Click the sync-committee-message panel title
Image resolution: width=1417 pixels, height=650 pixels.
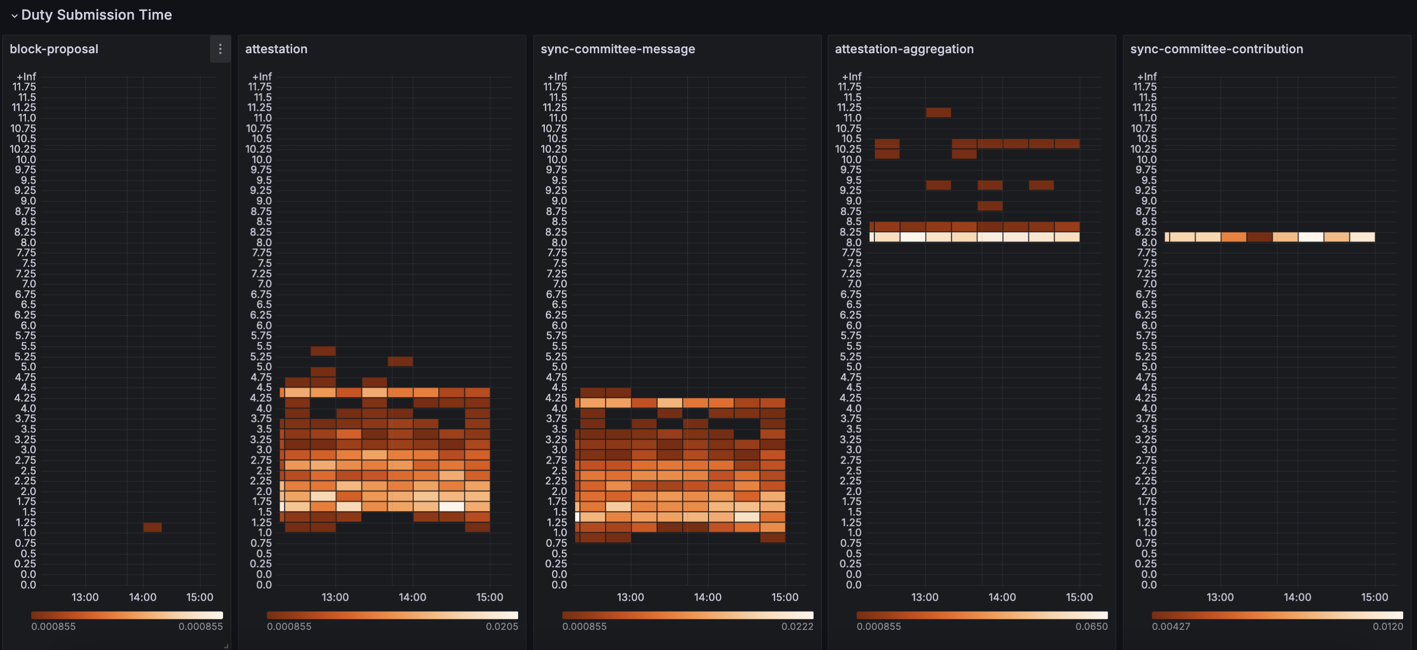pos(617,49)
